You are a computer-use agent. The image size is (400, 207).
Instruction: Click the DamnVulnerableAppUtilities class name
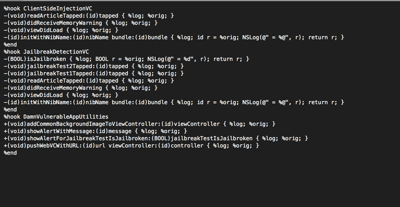pyautogui.click(x=66, y=117)
